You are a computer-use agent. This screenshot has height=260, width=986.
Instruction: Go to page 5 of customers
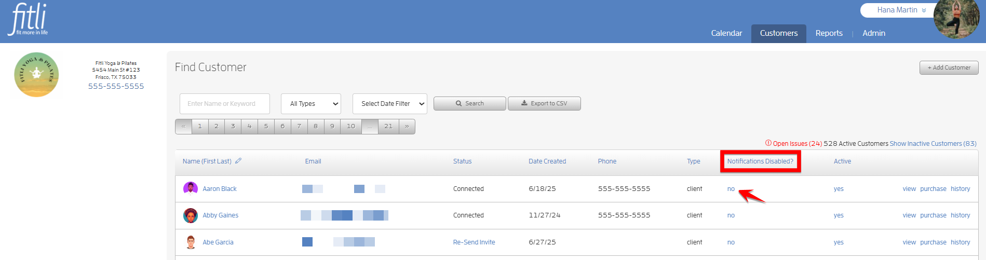coord(266,126)
